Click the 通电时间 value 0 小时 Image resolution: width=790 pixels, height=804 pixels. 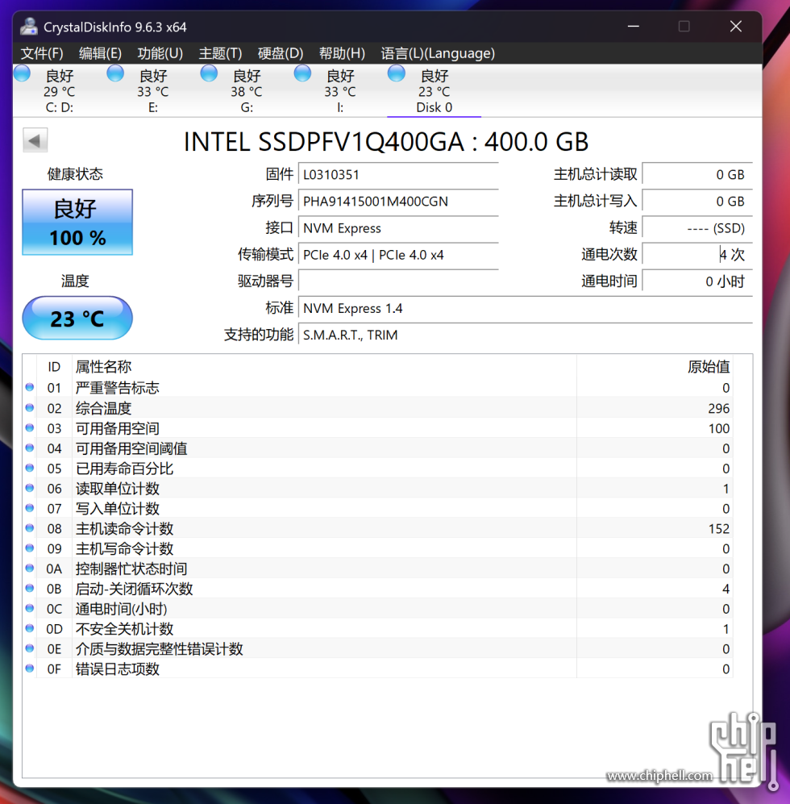point(697,281)
